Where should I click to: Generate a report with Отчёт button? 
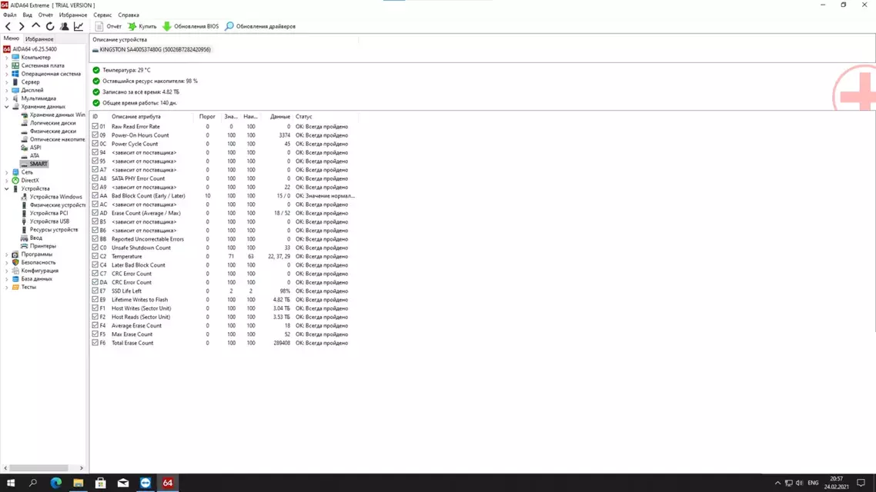click(x=109, y=26)
